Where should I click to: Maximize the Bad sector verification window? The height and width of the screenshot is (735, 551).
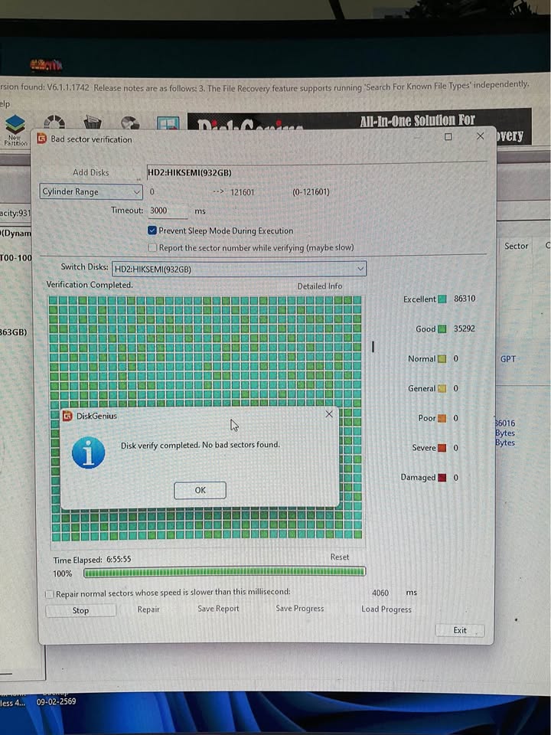[448, 137]
